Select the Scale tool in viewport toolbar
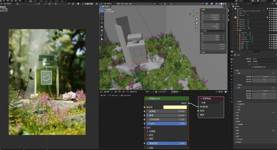Viewport: 277px width, 150px height. 102,27
